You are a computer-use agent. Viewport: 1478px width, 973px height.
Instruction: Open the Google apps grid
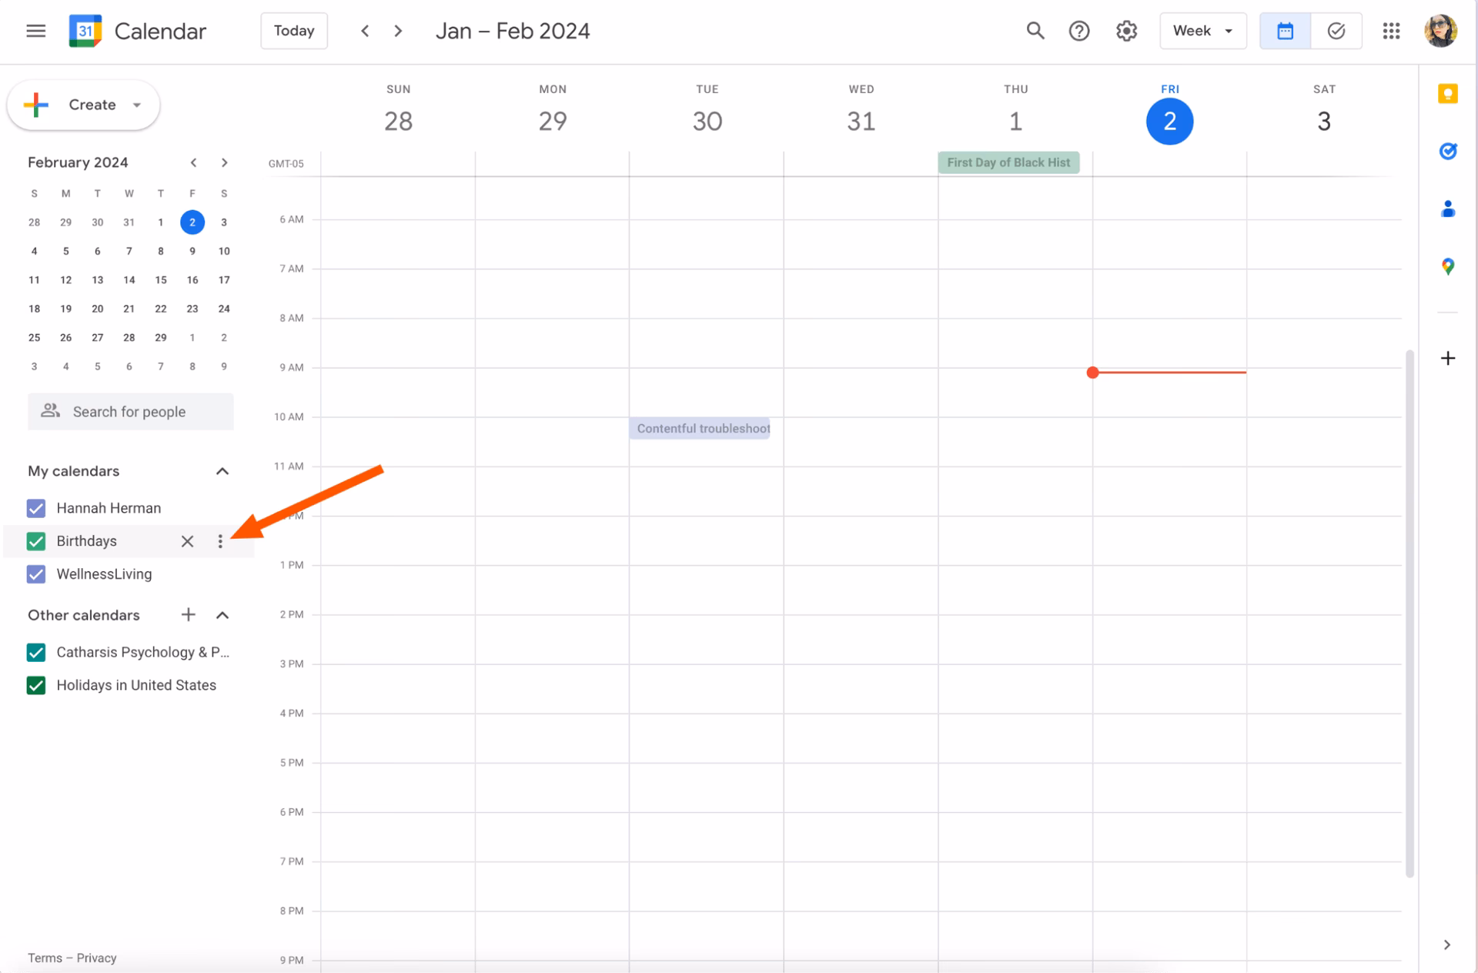[1391, 31]
